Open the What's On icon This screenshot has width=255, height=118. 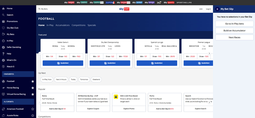(x=3, y=60)
